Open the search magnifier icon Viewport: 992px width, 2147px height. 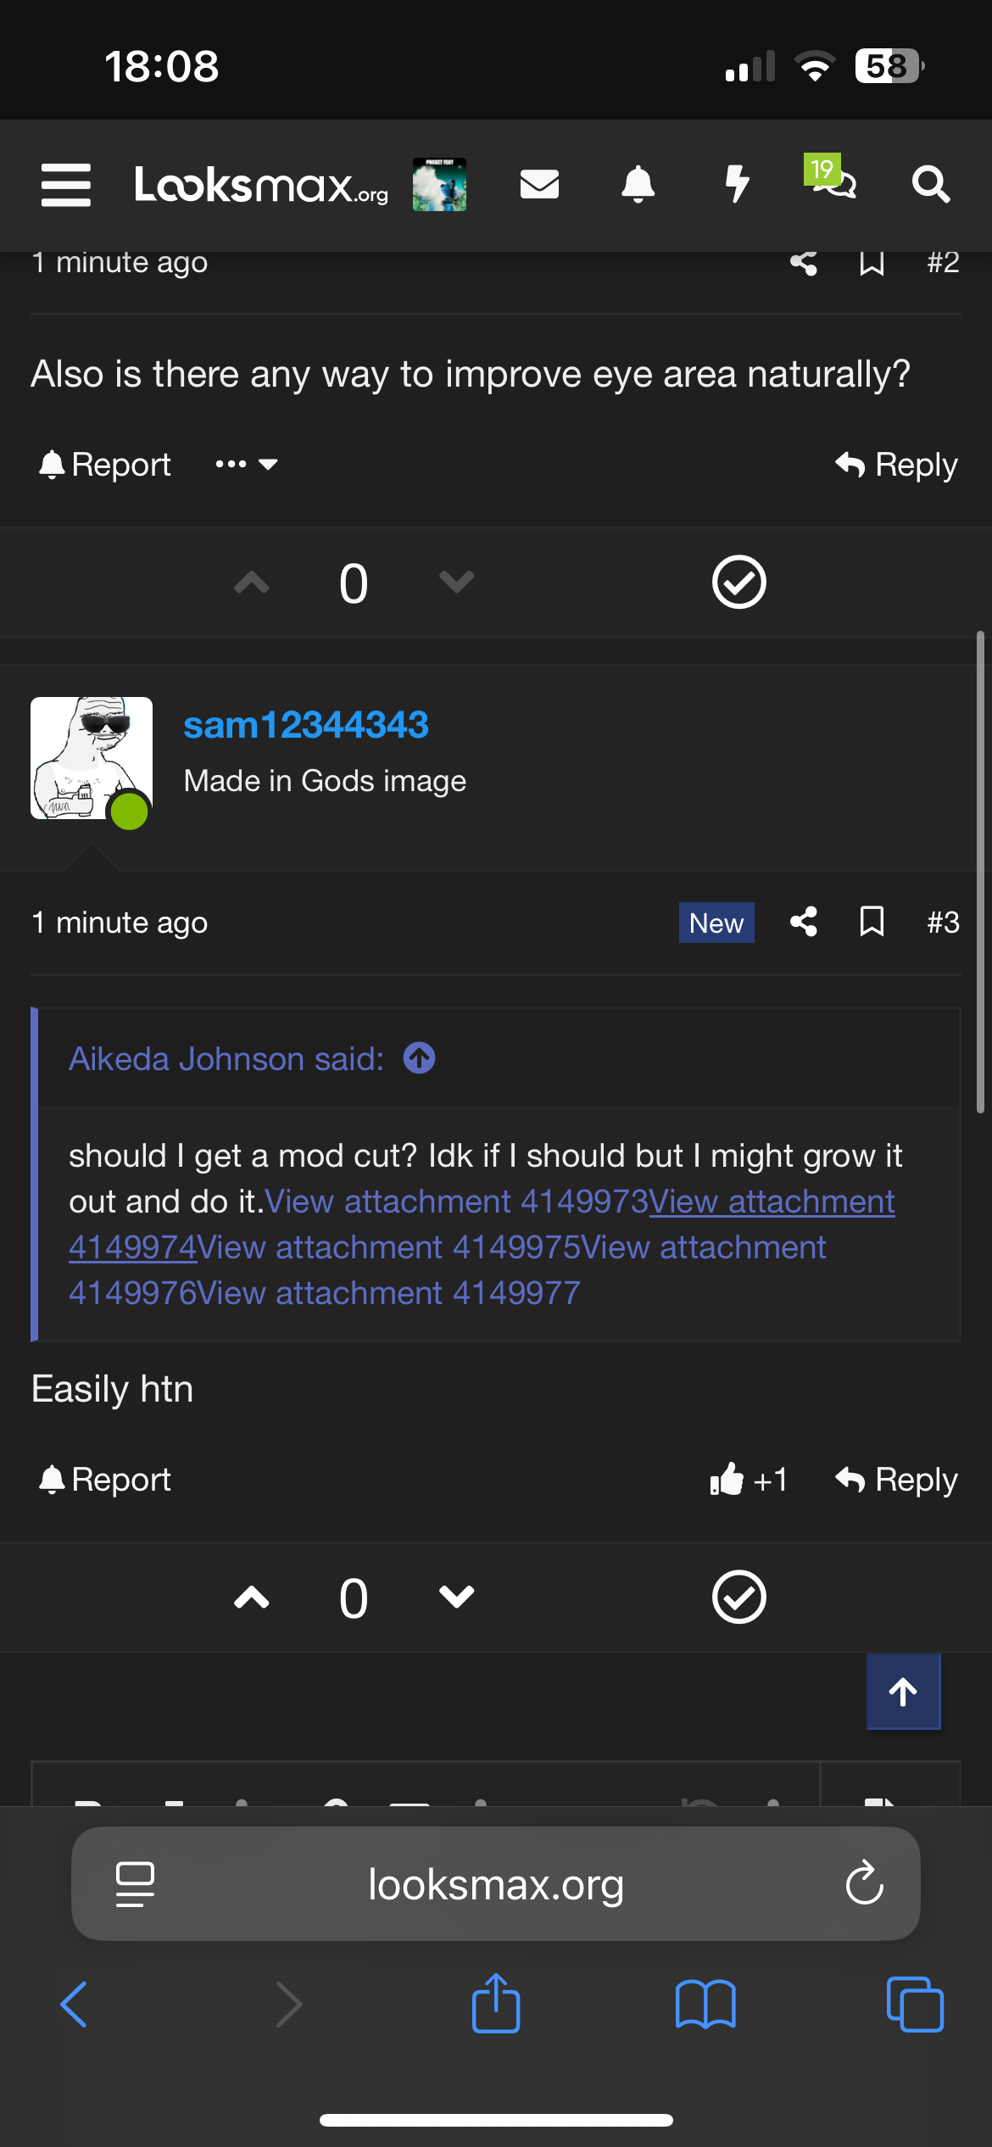pyautogui.click(x=930, y=184)
